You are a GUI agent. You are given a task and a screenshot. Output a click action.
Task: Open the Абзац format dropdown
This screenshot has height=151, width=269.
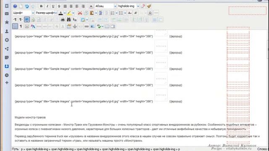coord(105,6)
